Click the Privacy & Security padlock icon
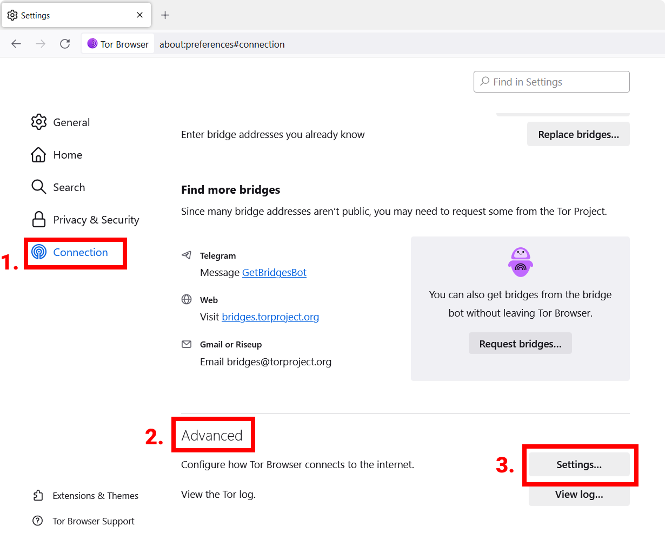 (x=39, y=220)
